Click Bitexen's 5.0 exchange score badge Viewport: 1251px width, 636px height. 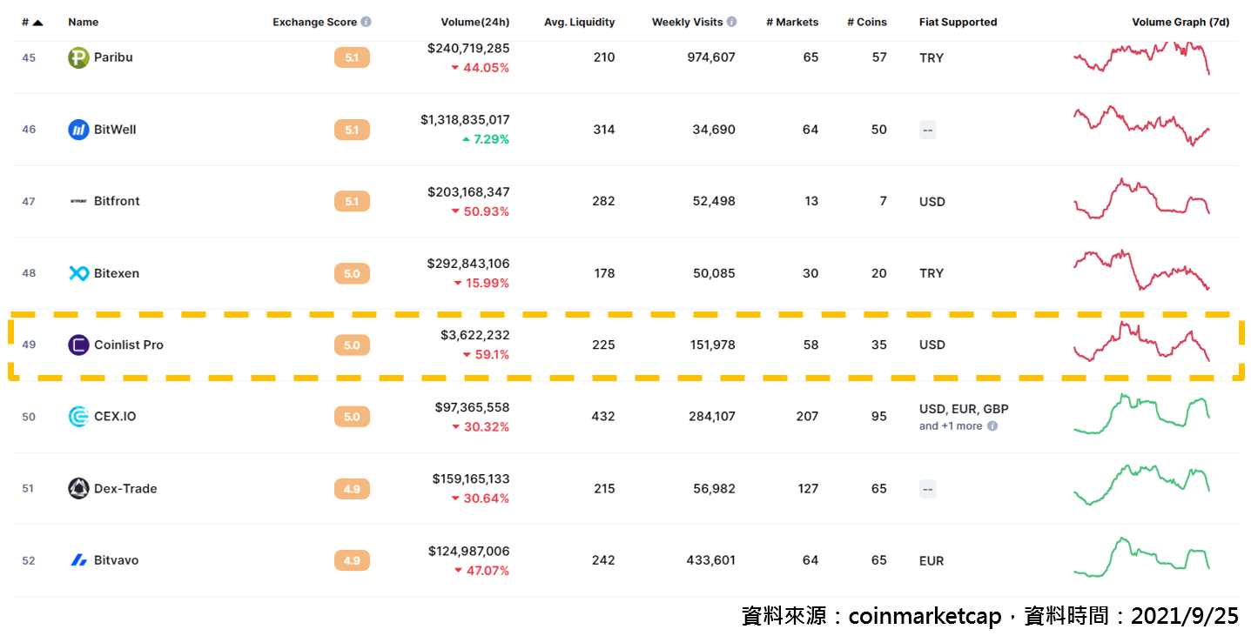click(x=352, y=273)
